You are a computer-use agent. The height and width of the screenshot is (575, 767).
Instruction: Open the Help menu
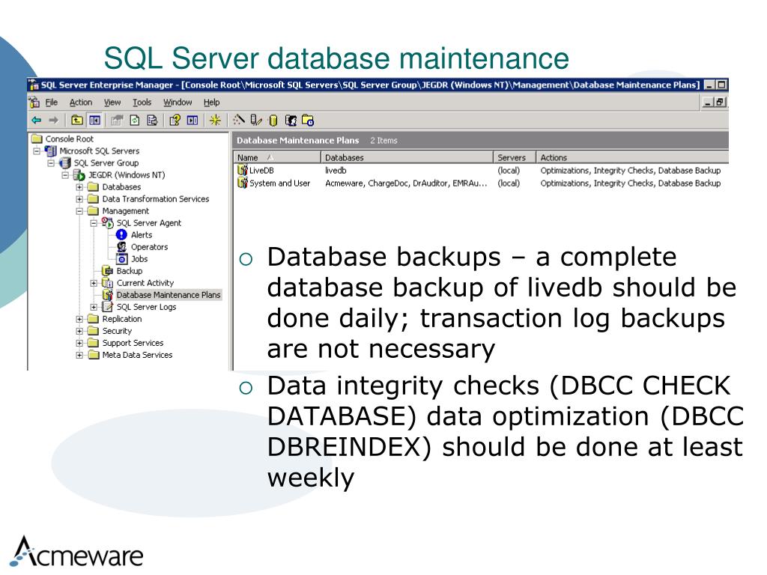(211, 102)
